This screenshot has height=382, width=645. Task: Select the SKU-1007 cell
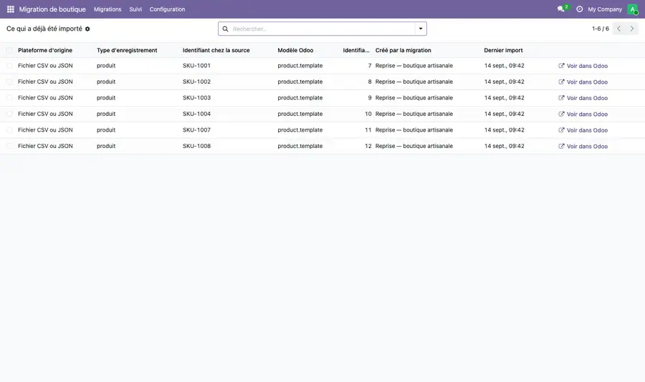(x=196, y=129)
